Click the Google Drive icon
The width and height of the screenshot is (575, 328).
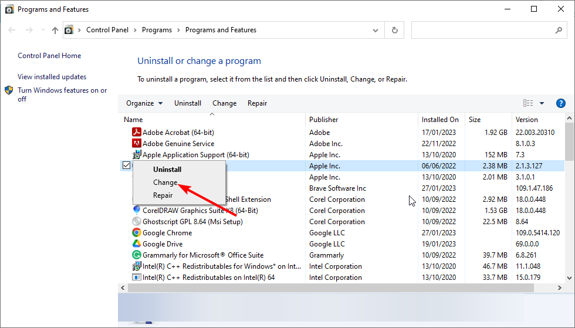click(x=136, y=244)
